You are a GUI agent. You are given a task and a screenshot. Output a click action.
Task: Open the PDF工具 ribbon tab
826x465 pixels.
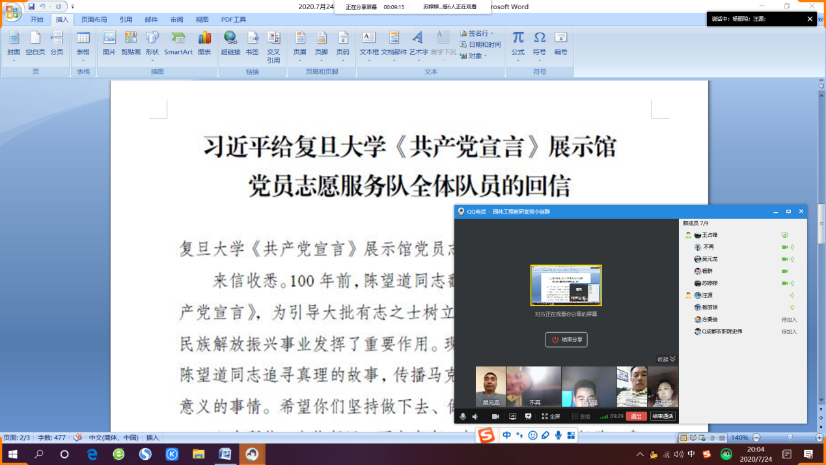tap(234, 20)
